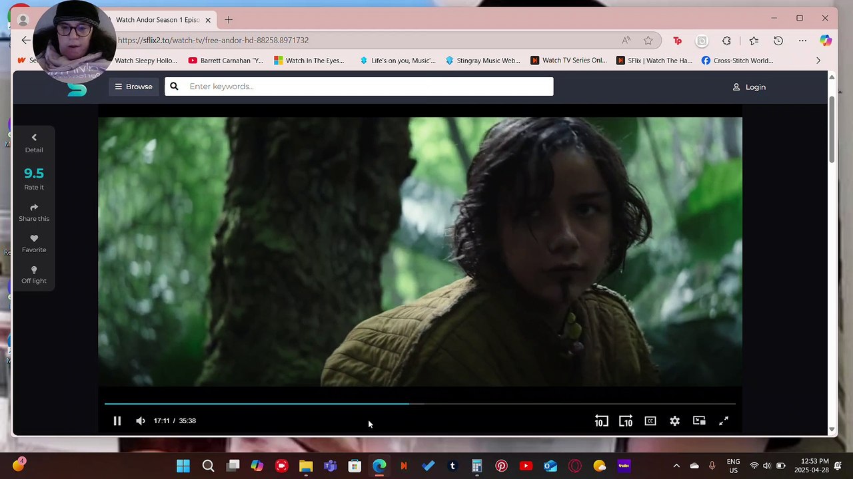This screenshot has height=479, width=853.
Task: Mute the video volume
Action: click(x=140, y=420)
